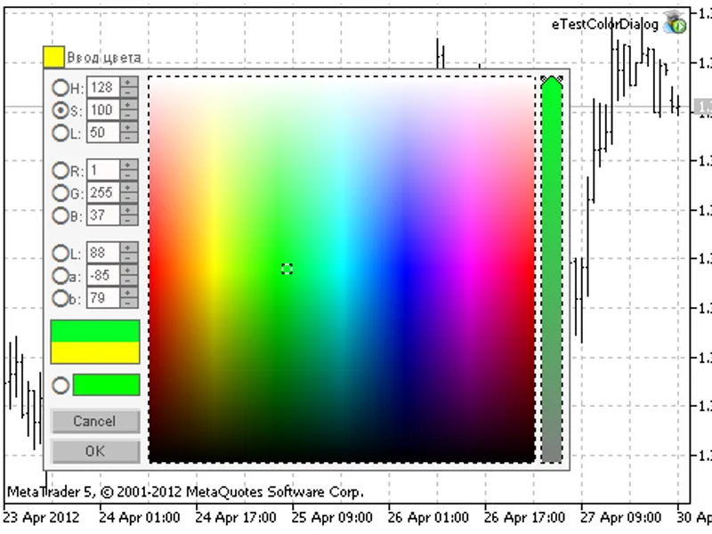Click the arrow marker atop the saturation slider

point(552,81)
